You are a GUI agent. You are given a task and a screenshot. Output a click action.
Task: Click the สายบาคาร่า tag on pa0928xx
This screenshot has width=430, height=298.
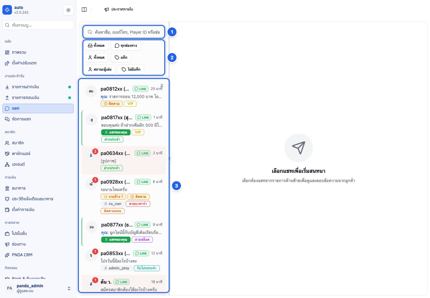click(x=138, y=204)
